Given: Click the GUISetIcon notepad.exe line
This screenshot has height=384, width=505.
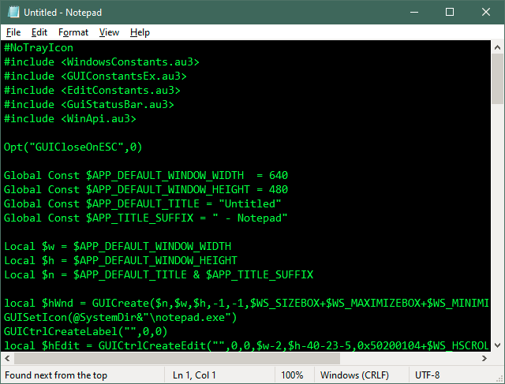Looking at the screenshot, I should (121, 317).
